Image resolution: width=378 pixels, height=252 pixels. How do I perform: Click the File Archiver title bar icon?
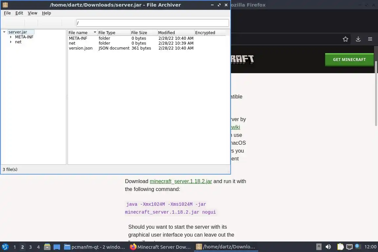[5, 5]
